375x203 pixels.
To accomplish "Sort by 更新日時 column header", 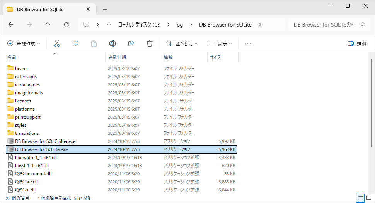I will tap(133, 57).
